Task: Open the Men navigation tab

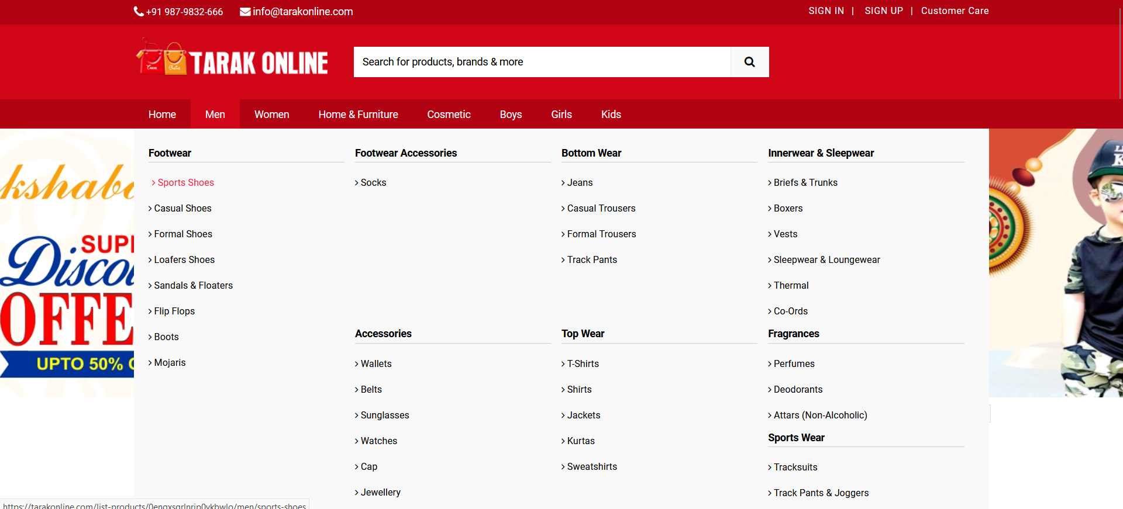Action: (x=215, y=115)
